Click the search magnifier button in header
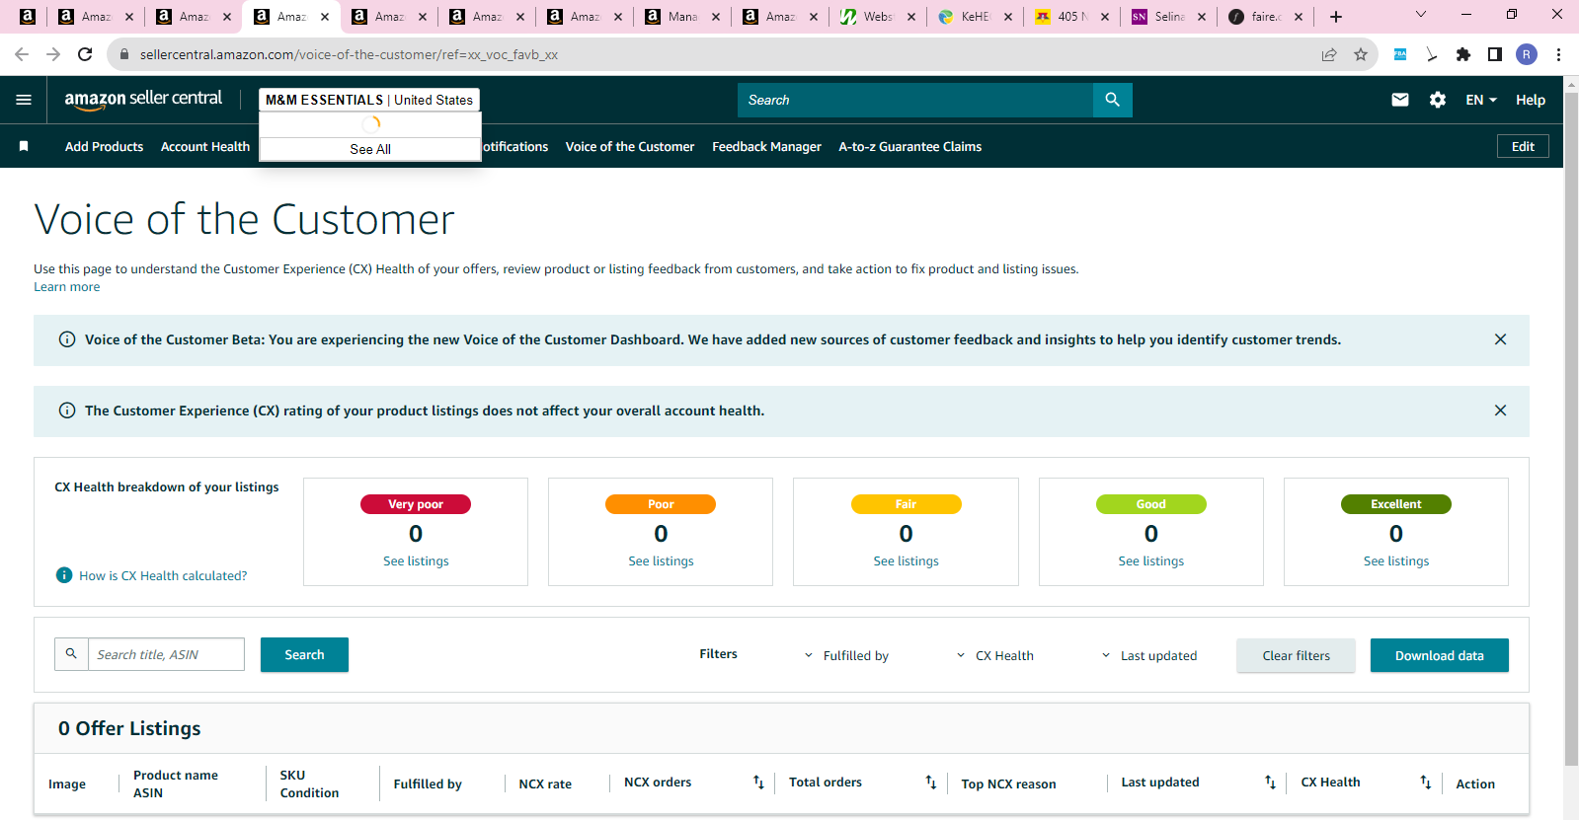 pyautogui.click(x=1113, y=100)
